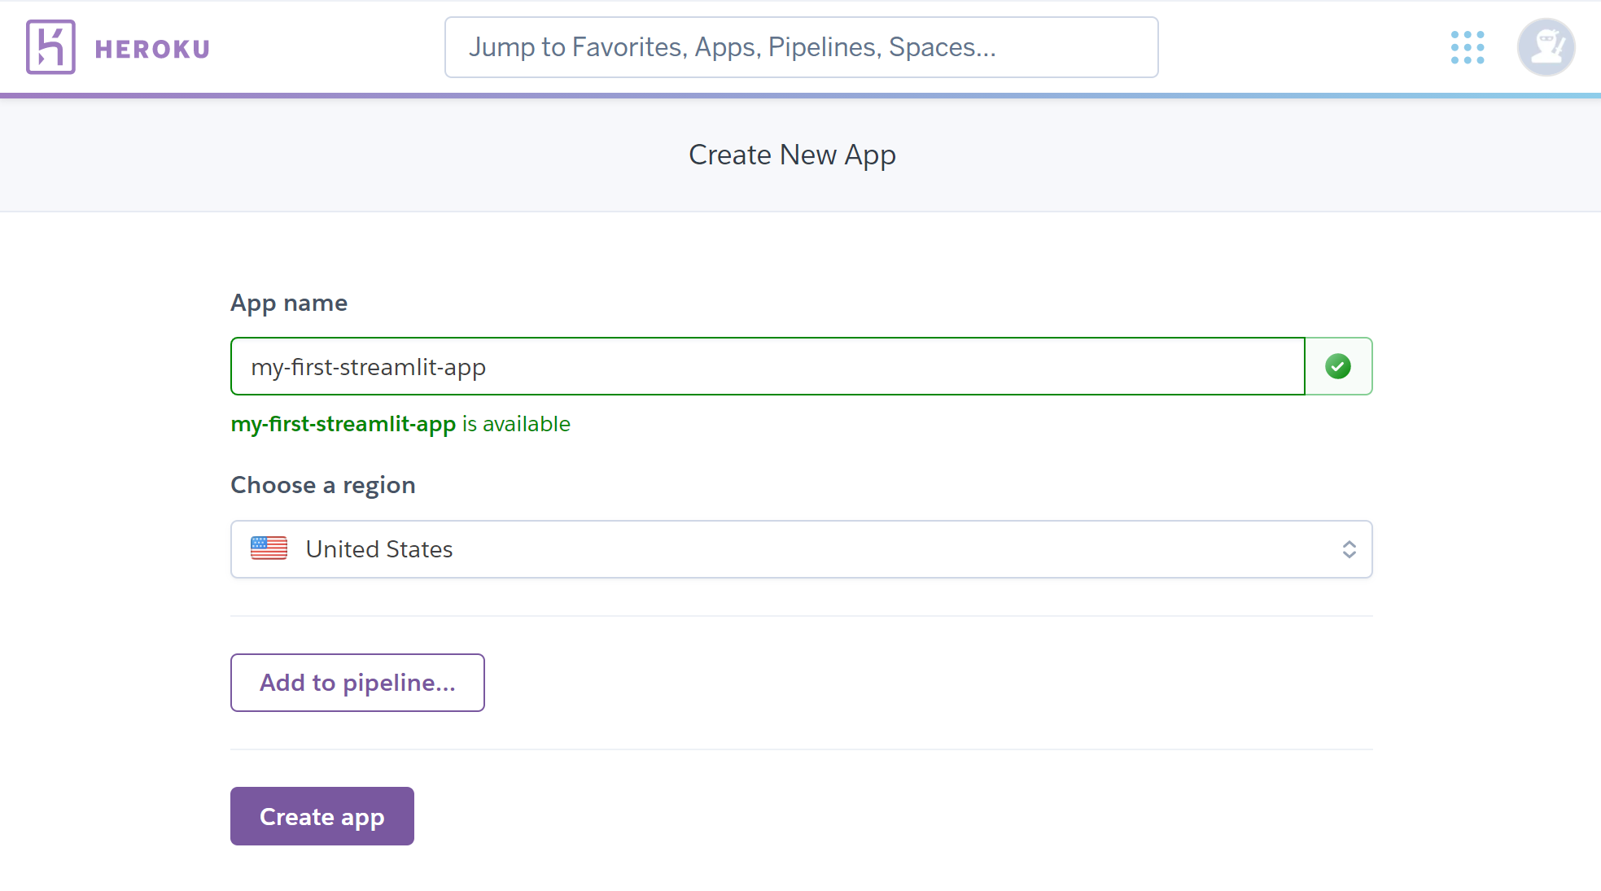
Task: Click the divider line above Add to pipeline
Action: point(801,616)
